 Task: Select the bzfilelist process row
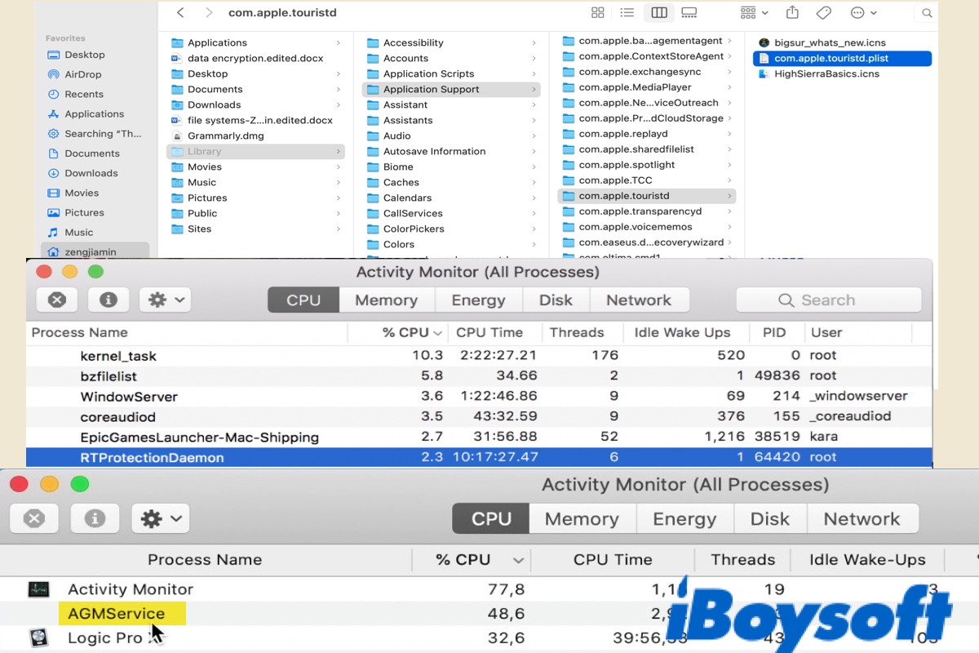click(480, 375)
